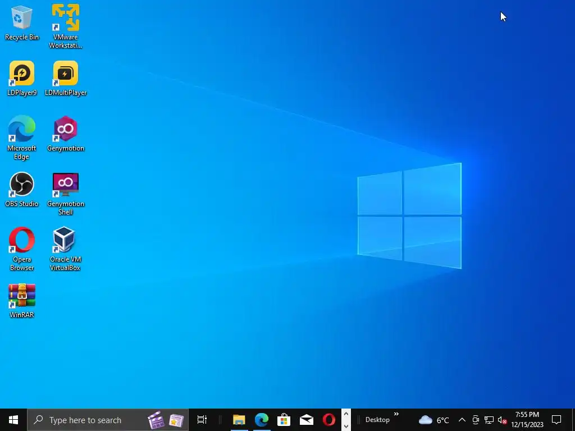This screenshot has height=431, width=575.
Task: Open Task View from the taskbar
Action: click(x=202, y=420)
